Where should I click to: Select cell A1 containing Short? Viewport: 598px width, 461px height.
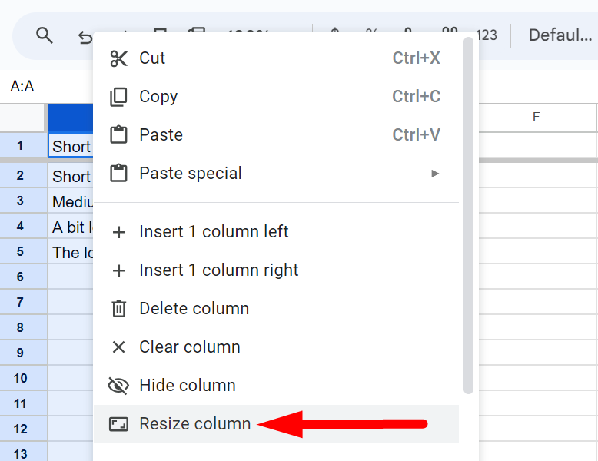71,146
